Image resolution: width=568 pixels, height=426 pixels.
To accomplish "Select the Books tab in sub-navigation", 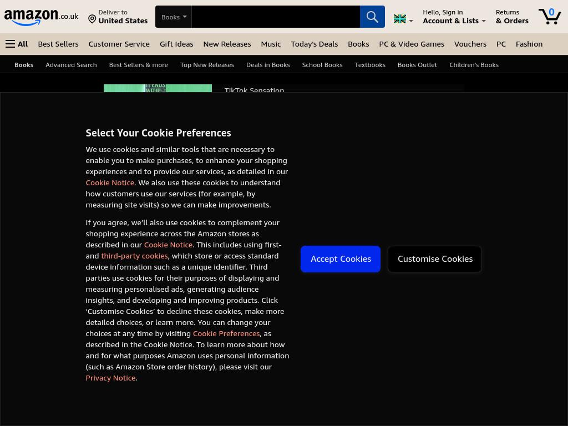I will (24, 65).
